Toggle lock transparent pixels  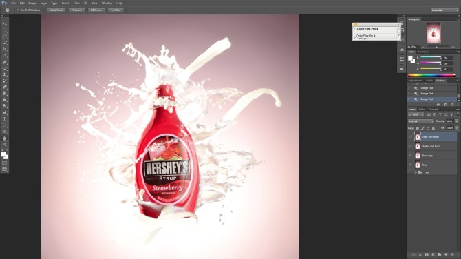tap(417, 128)
